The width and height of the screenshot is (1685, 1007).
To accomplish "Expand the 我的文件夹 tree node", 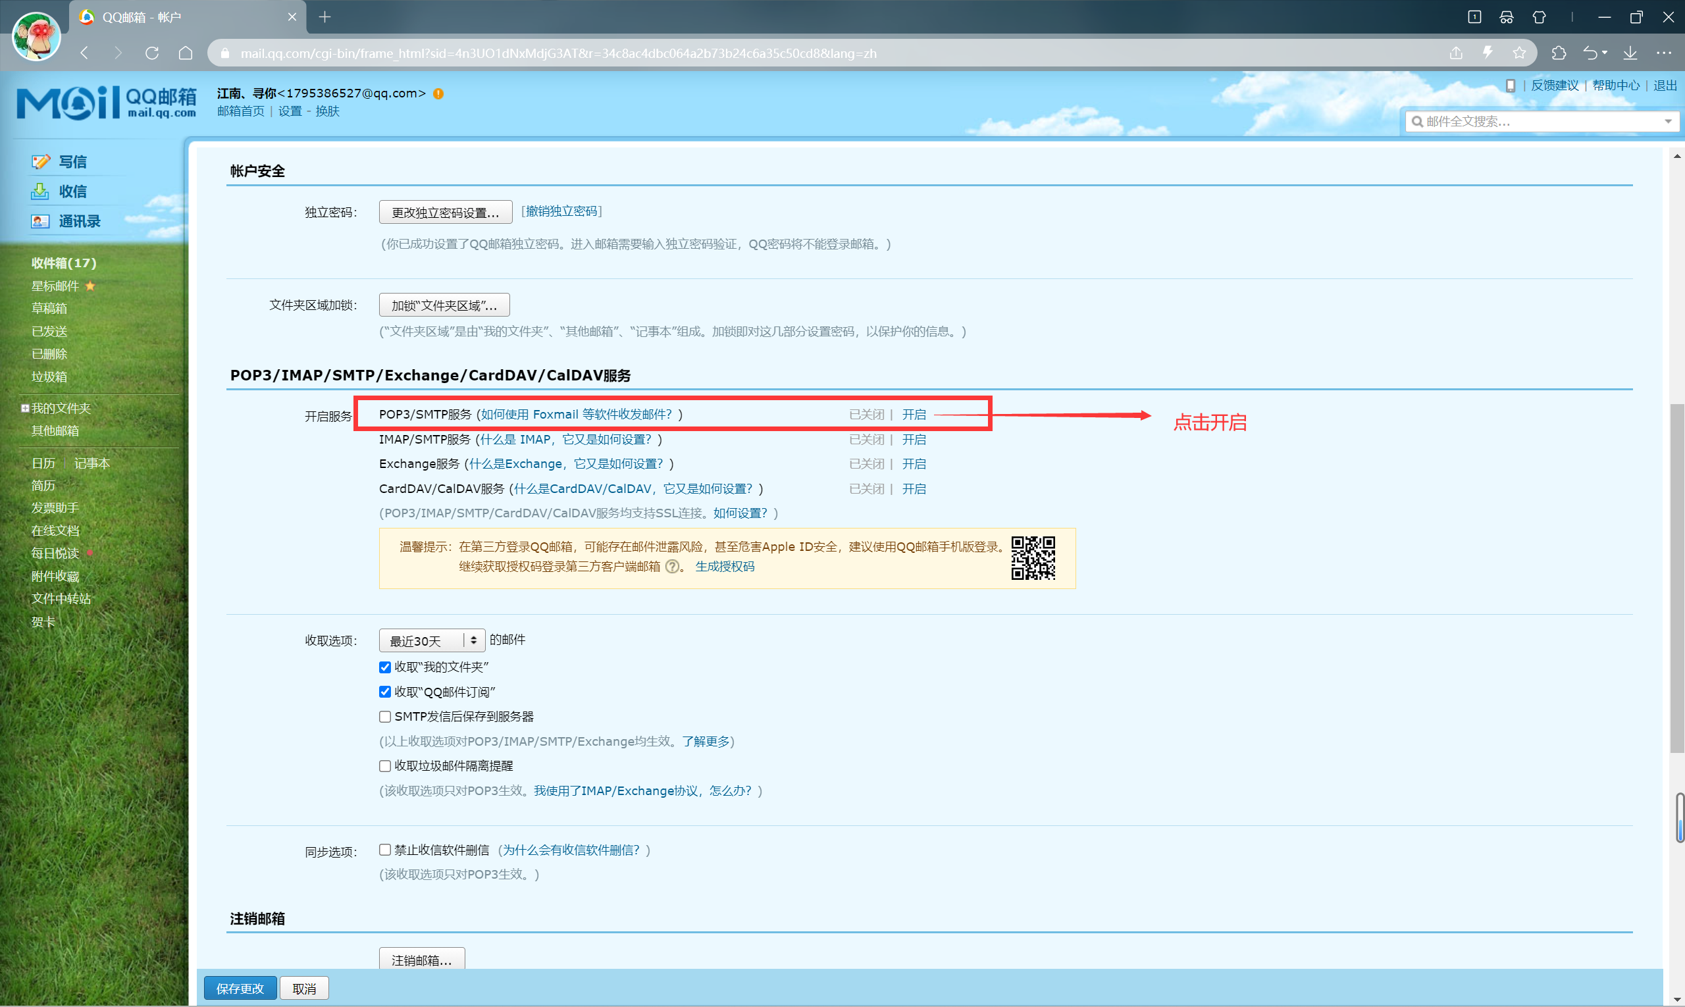I will coord(25,408).
